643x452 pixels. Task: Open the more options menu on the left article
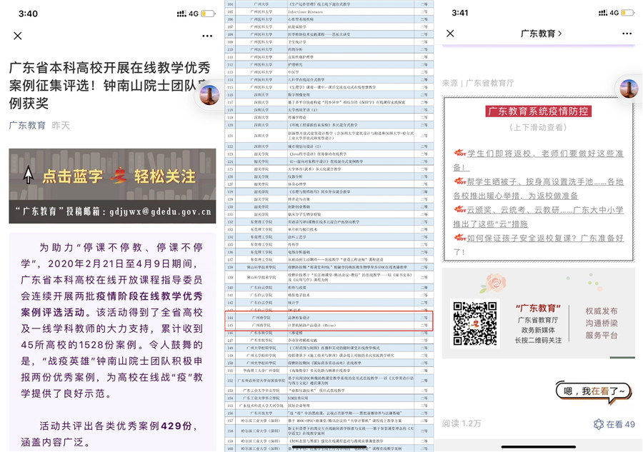point(207,36)
